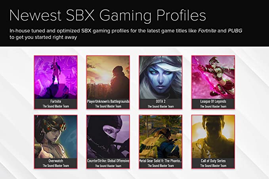Click the PlayerUnknown's Battlegrounds title label
The height and width of the screenshot is (179, 269).
tap(108, 102)
